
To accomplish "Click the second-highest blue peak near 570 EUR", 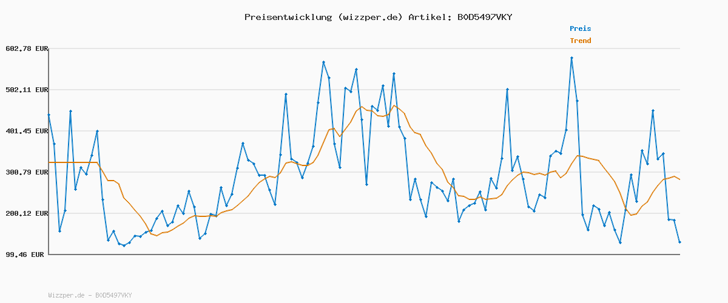I will (323, 62).
